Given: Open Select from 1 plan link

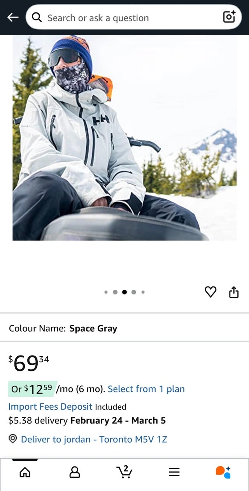Looking at the screenshot, I should (x=146, y=389).
